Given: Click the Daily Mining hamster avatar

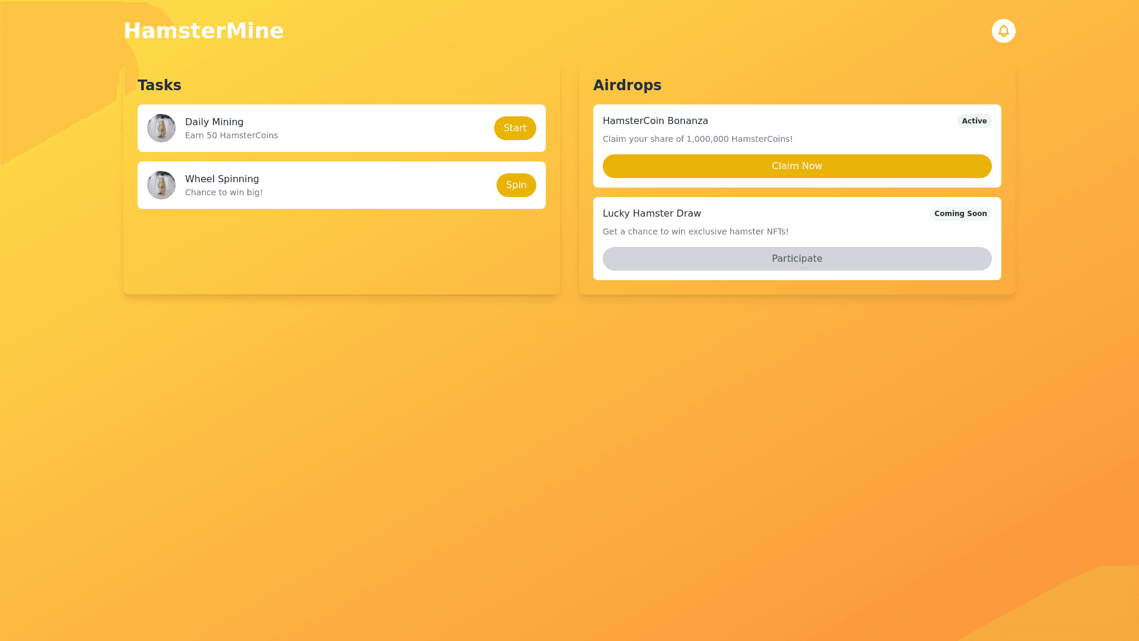Looking at the screenshot, I should [161, 128].
